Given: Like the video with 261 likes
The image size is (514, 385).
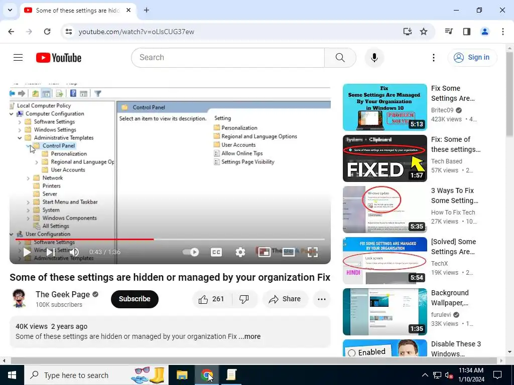Looking at the screenshot, I should pos(211,299).
